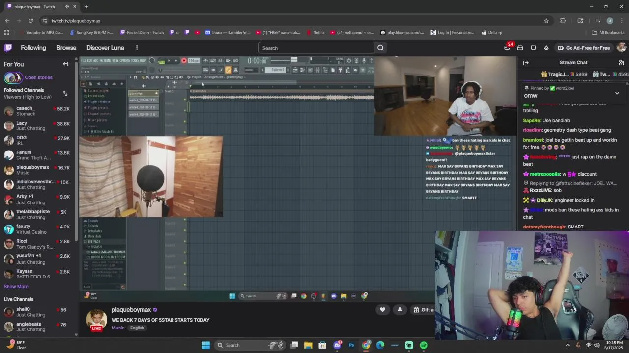
Task: Toggle stream notifications bell under video
Action: (400, 310)
